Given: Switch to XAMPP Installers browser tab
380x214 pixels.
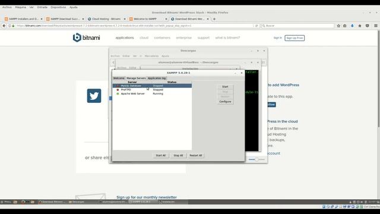Looking at the screenshot, I should [23, 19].
